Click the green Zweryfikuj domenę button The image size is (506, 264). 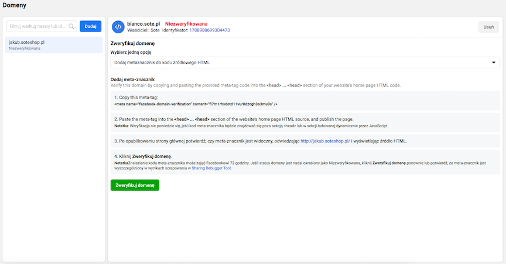(135, 185)
